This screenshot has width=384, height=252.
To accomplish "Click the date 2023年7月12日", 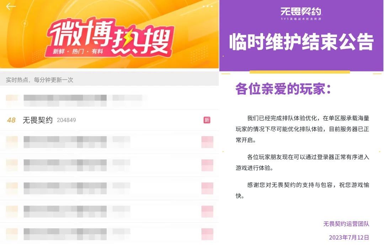I will pos(349,237).
